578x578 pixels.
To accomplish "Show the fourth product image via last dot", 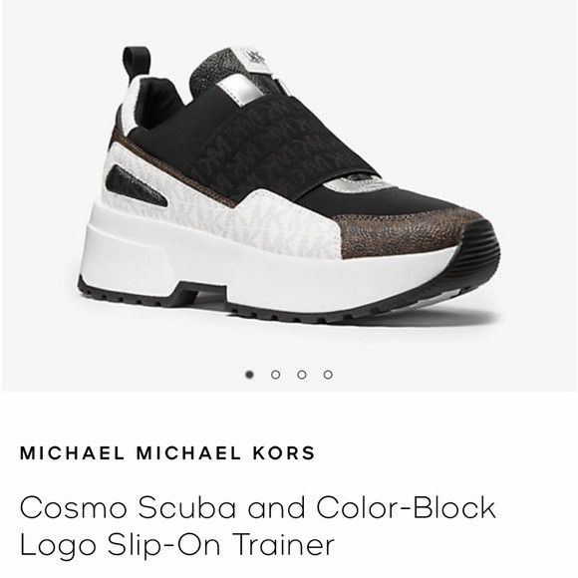I will point(328,375).
